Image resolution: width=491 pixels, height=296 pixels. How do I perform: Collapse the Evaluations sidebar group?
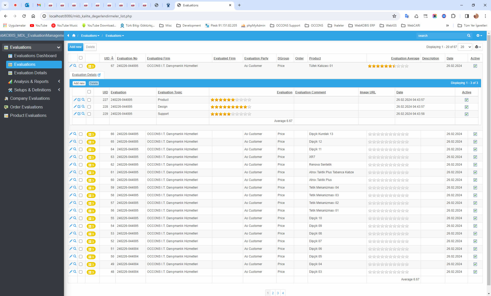(x=58, y=47)
